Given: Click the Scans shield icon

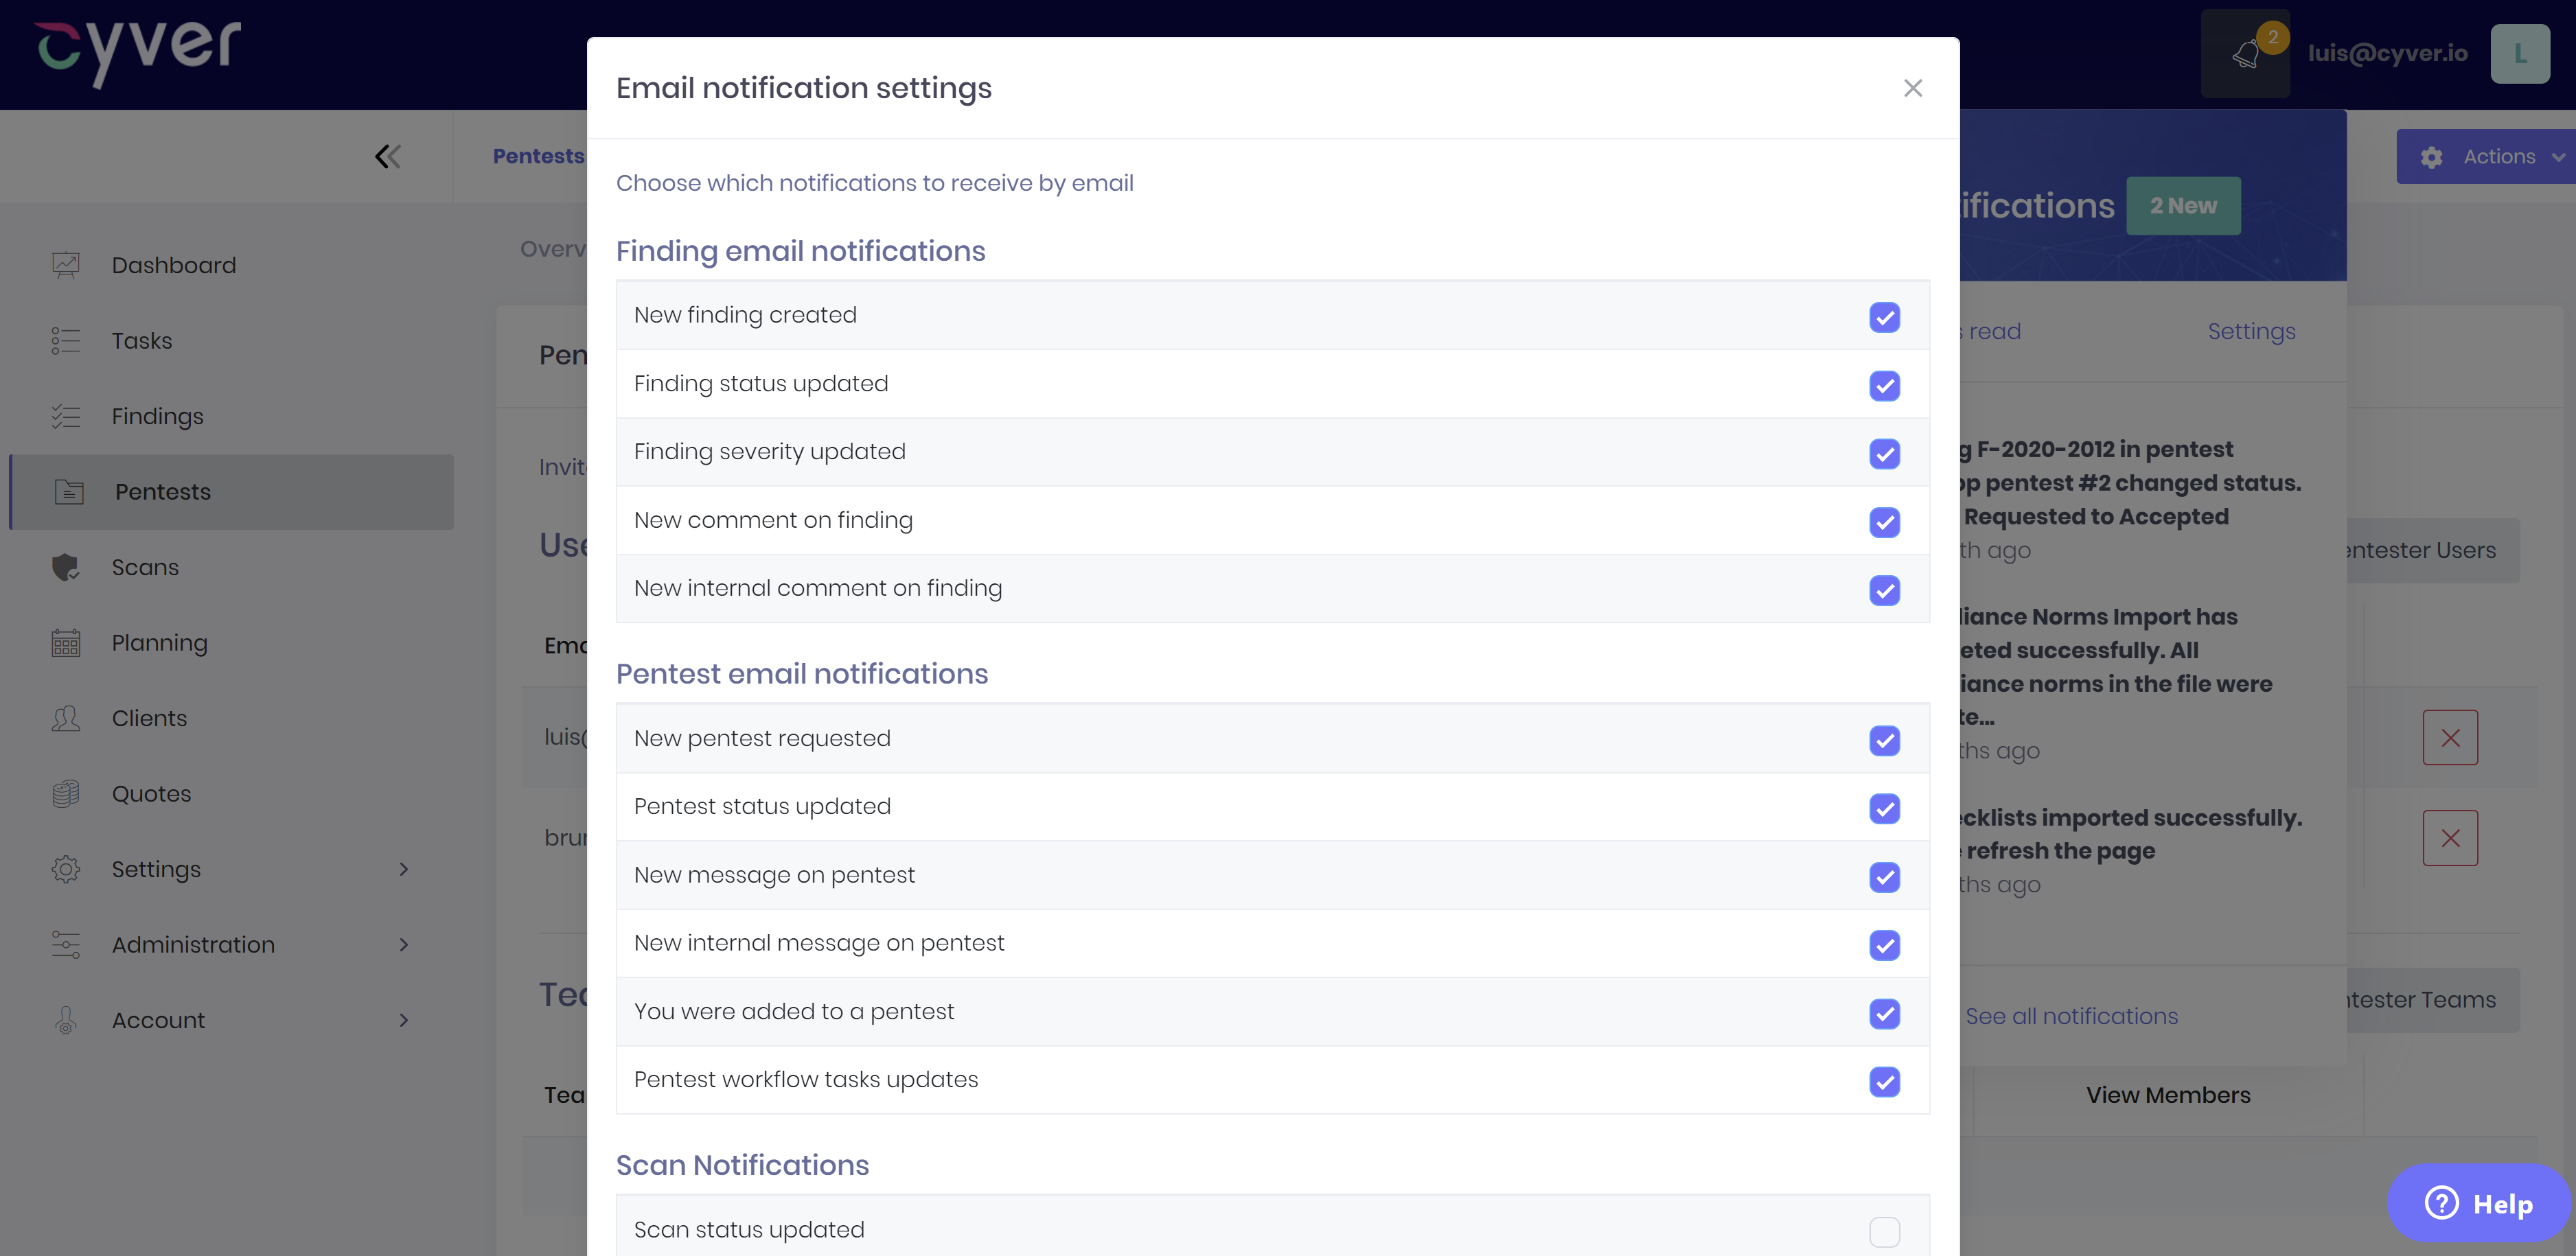Looking at the screenshot, I should pyautogui.click(x=66, y=567).
